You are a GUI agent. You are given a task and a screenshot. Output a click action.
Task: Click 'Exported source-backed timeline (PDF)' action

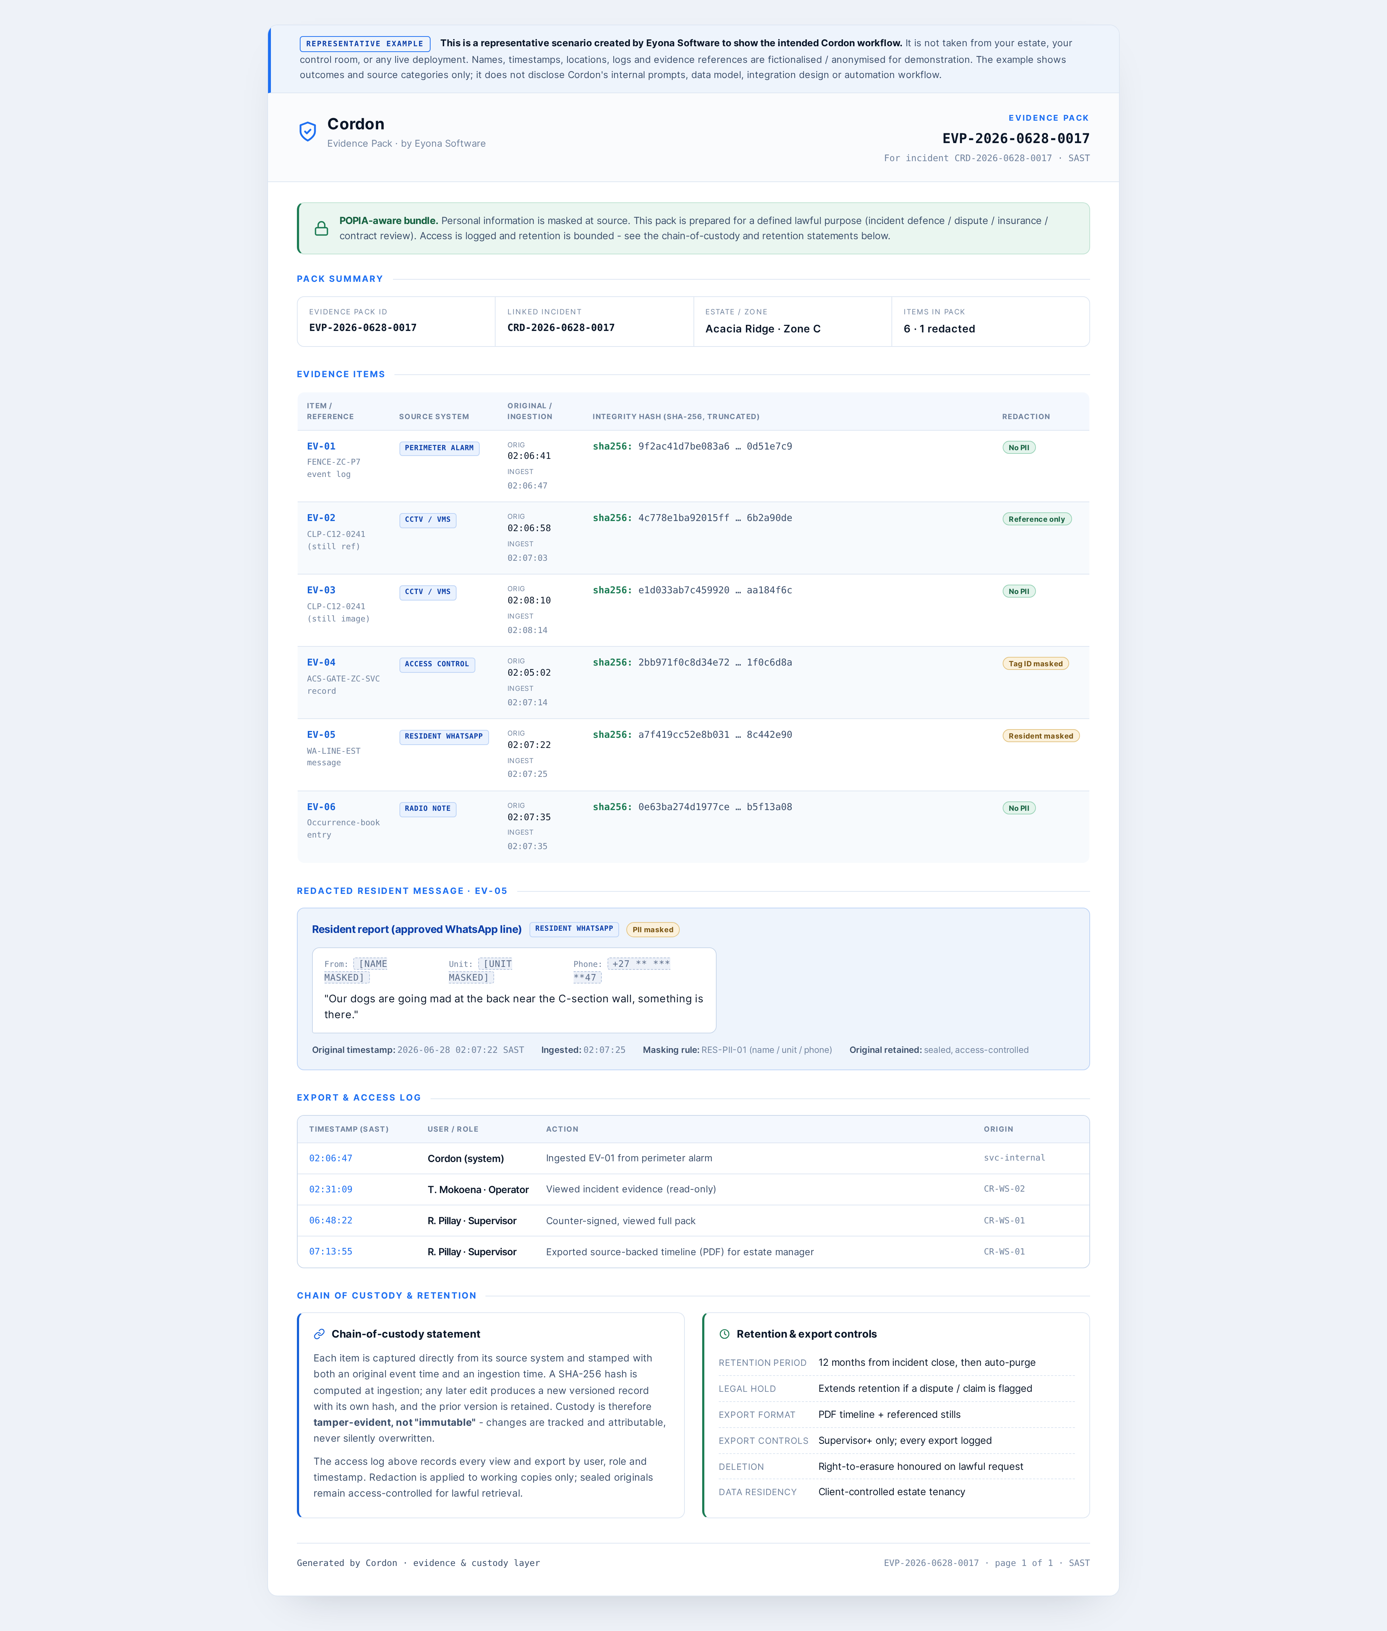[x=680, y=1253]
